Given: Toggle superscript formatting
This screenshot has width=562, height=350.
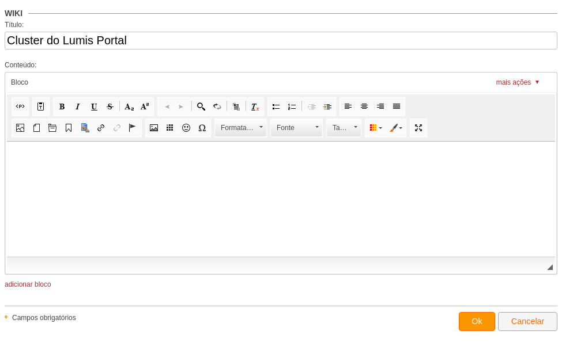Looking at the screenshot, I should (145, 106).
